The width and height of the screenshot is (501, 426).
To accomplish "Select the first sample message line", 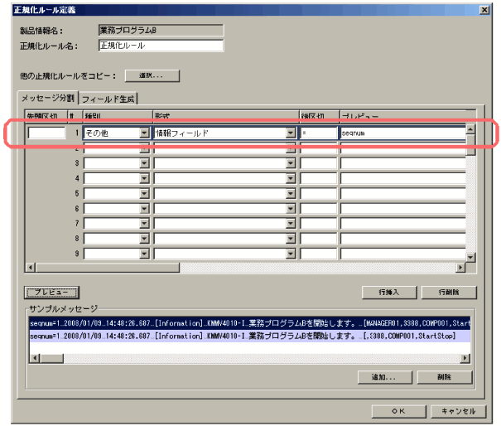I will [x=248, y=323].
